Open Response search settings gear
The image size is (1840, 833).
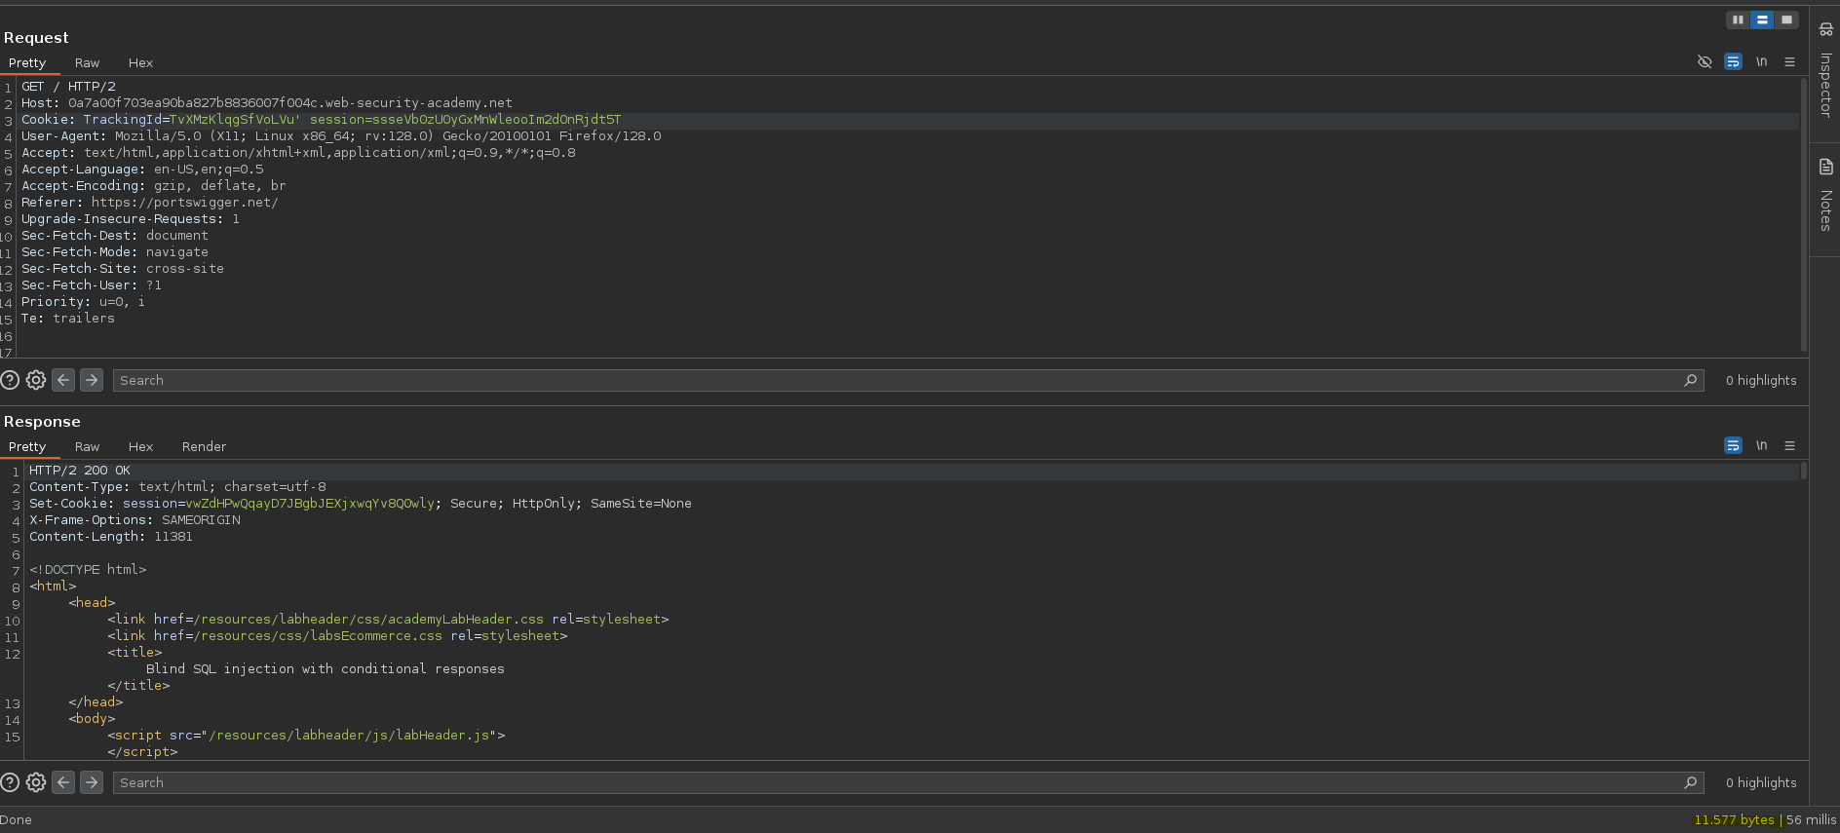click(x=36, y=782)
